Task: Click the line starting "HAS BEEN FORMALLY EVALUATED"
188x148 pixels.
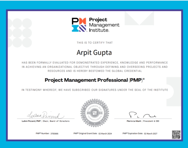Action: (95, 63)
